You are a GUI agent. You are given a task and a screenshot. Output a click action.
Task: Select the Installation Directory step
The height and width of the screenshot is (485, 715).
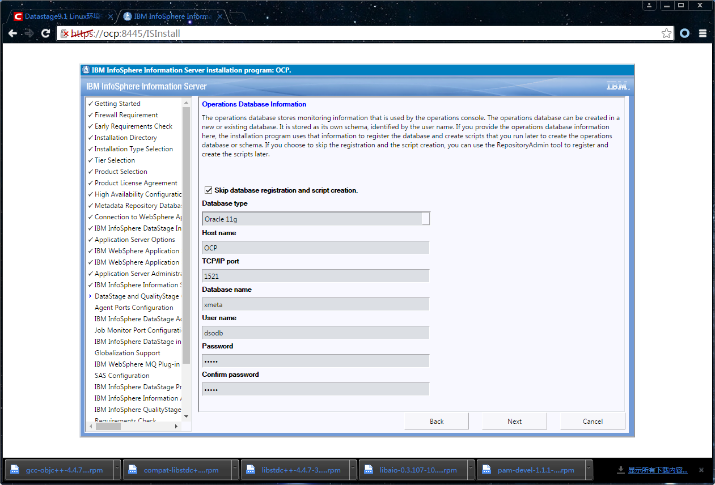(x=125, y=138)
